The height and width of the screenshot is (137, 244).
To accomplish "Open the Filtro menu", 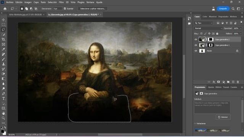I will (x=61, y=2).
